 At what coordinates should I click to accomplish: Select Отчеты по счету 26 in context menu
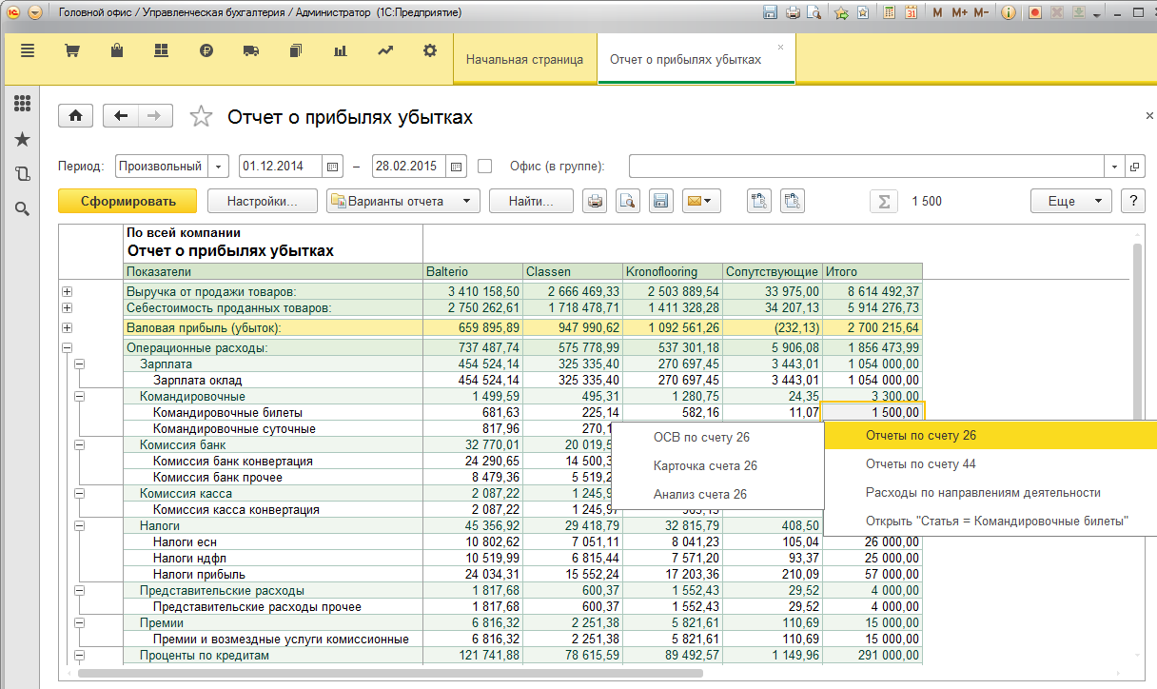[x=990, y=435]
